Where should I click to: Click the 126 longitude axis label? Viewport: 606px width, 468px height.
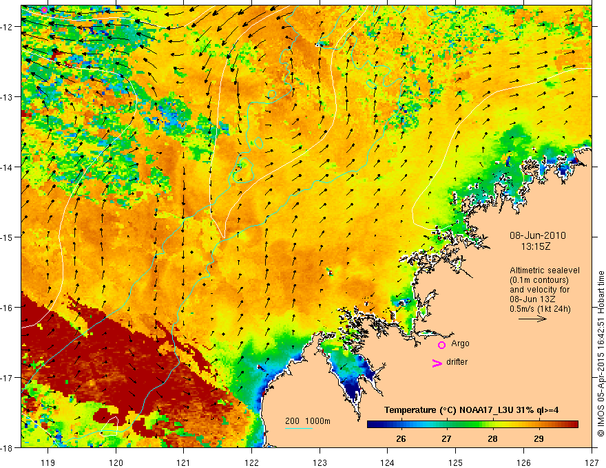[523, 462]
